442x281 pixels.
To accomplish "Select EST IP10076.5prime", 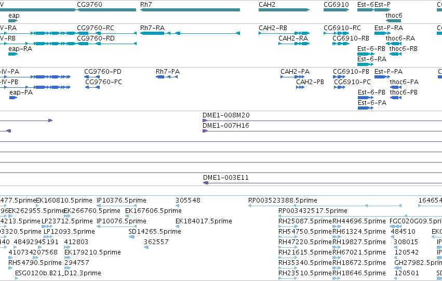I will click(117, 226).
